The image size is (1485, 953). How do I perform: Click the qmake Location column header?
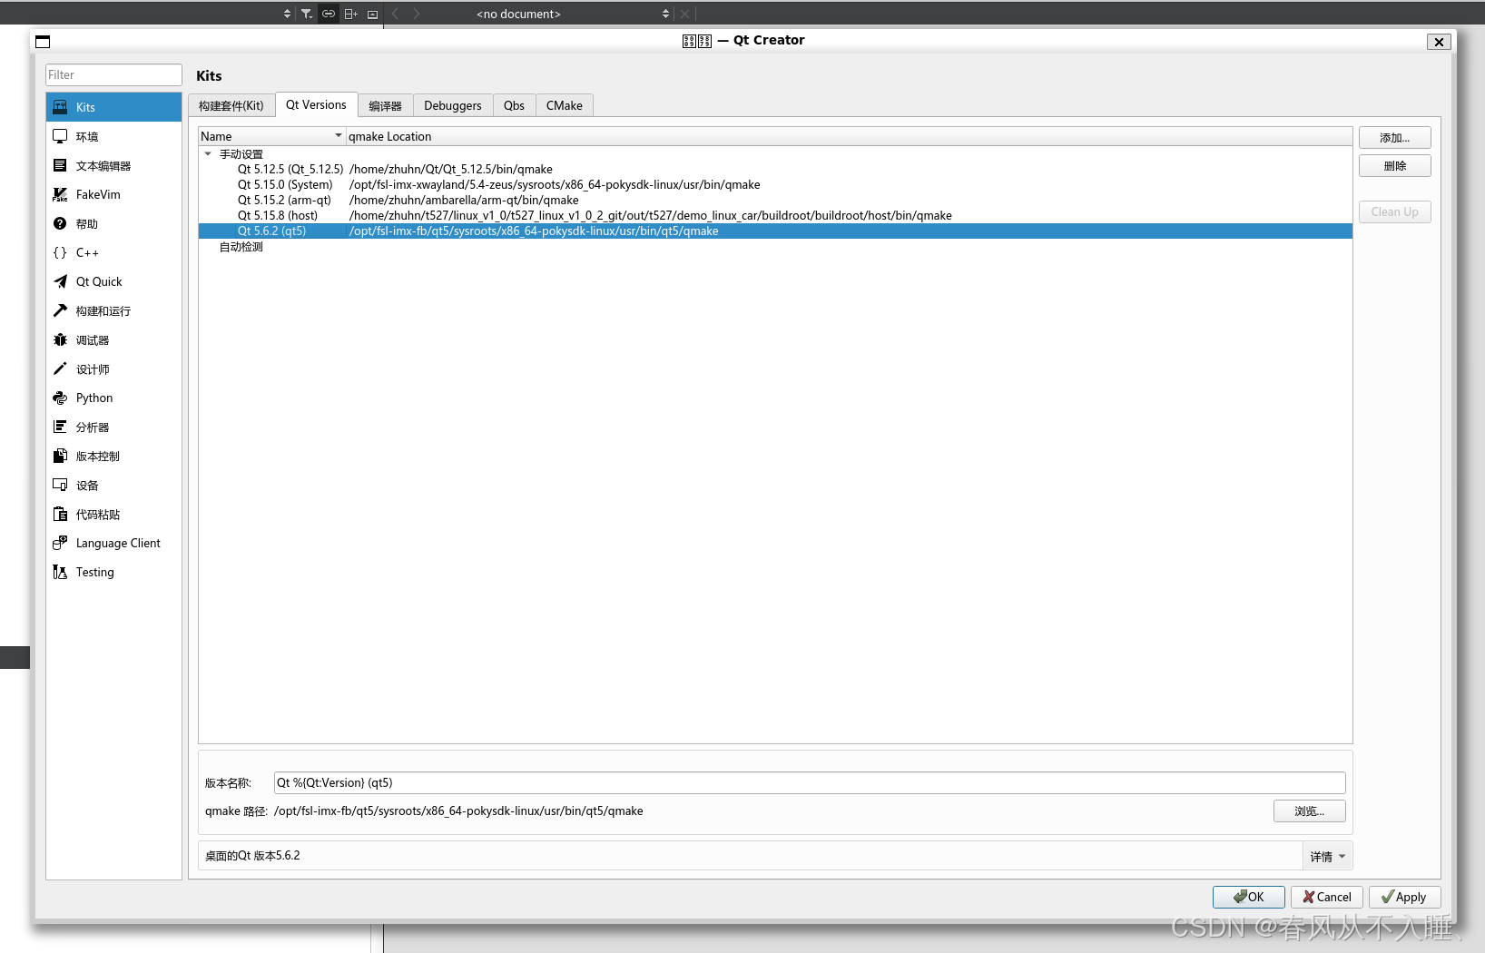pyautogui.click(x=849, y=136)
